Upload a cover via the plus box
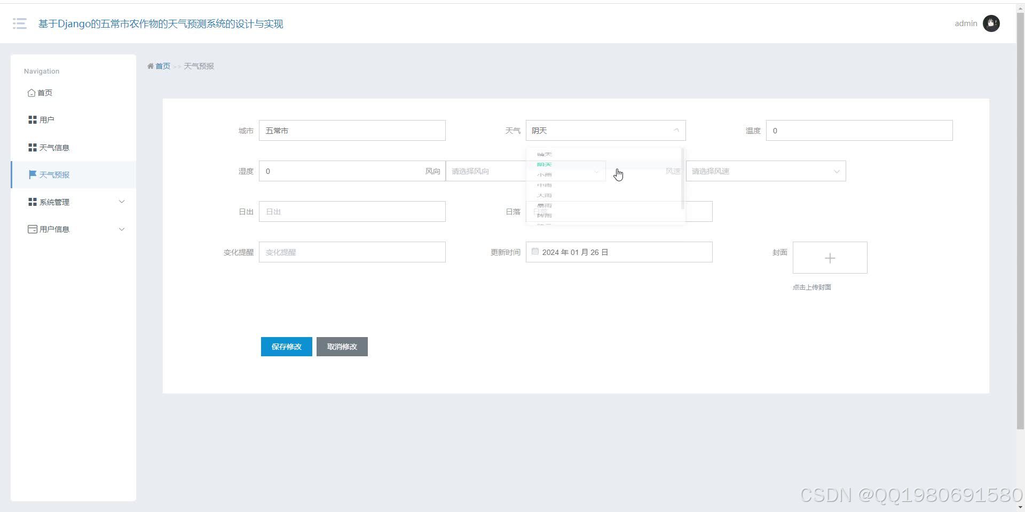The image size is (1025, 512). [x=830, y=258]
